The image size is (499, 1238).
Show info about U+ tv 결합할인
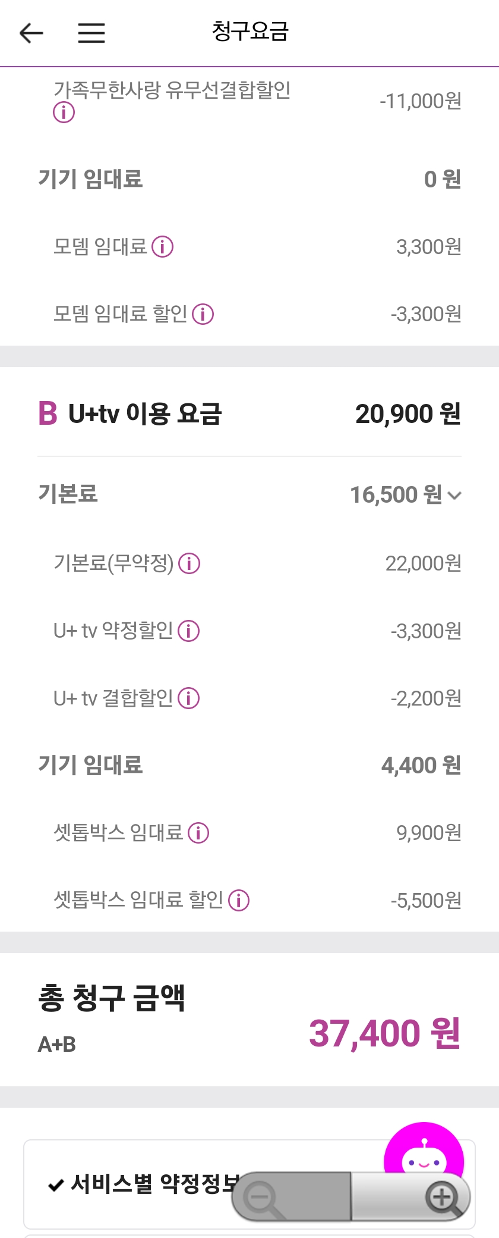tap(189, 698)
